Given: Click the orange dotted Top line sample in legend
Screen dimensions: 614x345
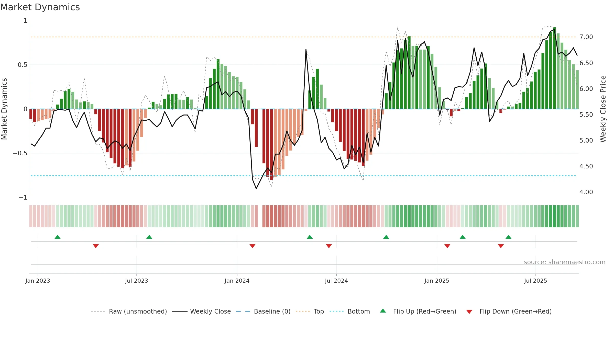Looking at the screenshot, I should (x=303, y=311).
